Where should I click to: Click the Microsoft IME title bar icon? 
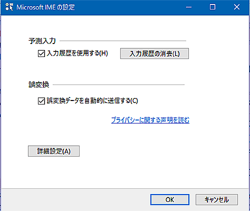pyautogui.click(x=9, y=7)
